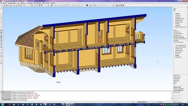Image resolution: width=188 pixels, height=106 pixels.
Task: Select the rectangle tool in left toolbar
Action: 1,26
